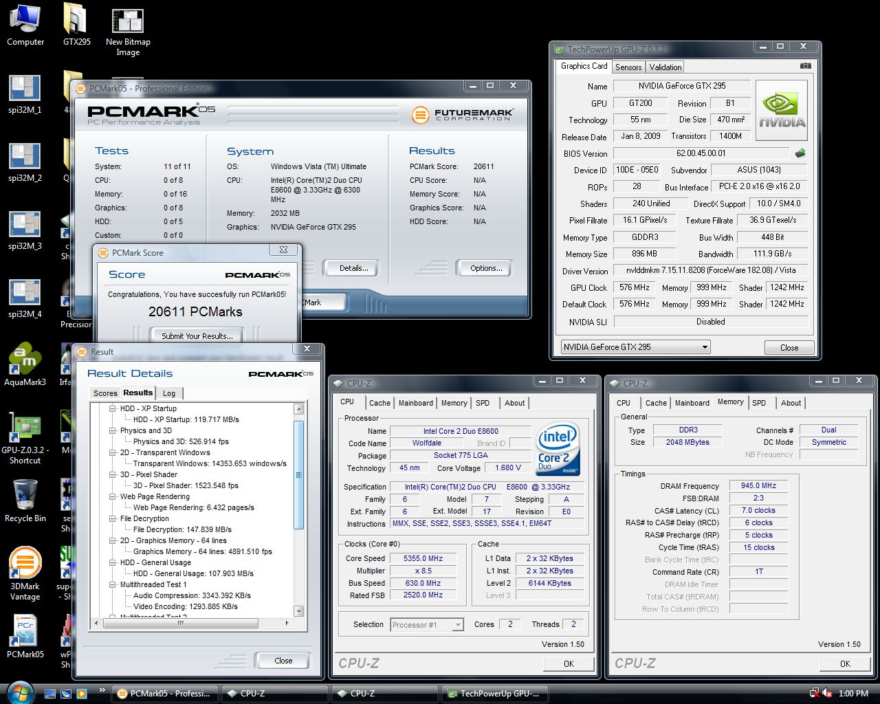This screenshot has width=880, height=704.
Task: Open spi32M_4 desktop icon
Action: coord(25,298)
